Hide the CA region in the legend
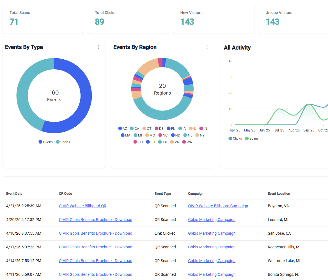This screenshot has width=328, height=280. [x=134, y=128]
